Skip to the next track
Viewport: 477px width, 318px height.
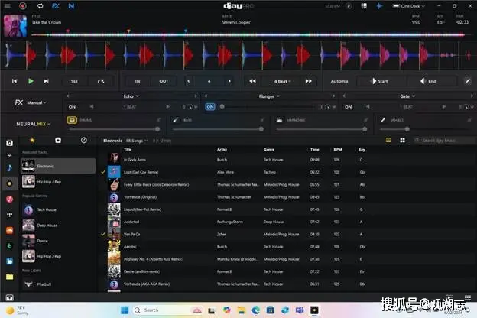pyautogui.click(x=46, y=81)
